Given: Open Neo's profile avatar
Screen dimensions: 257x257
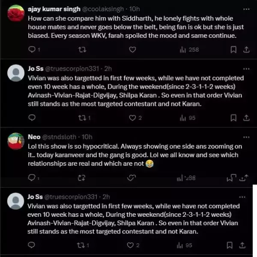Looking at the screenshot, I should click(16, 141).
